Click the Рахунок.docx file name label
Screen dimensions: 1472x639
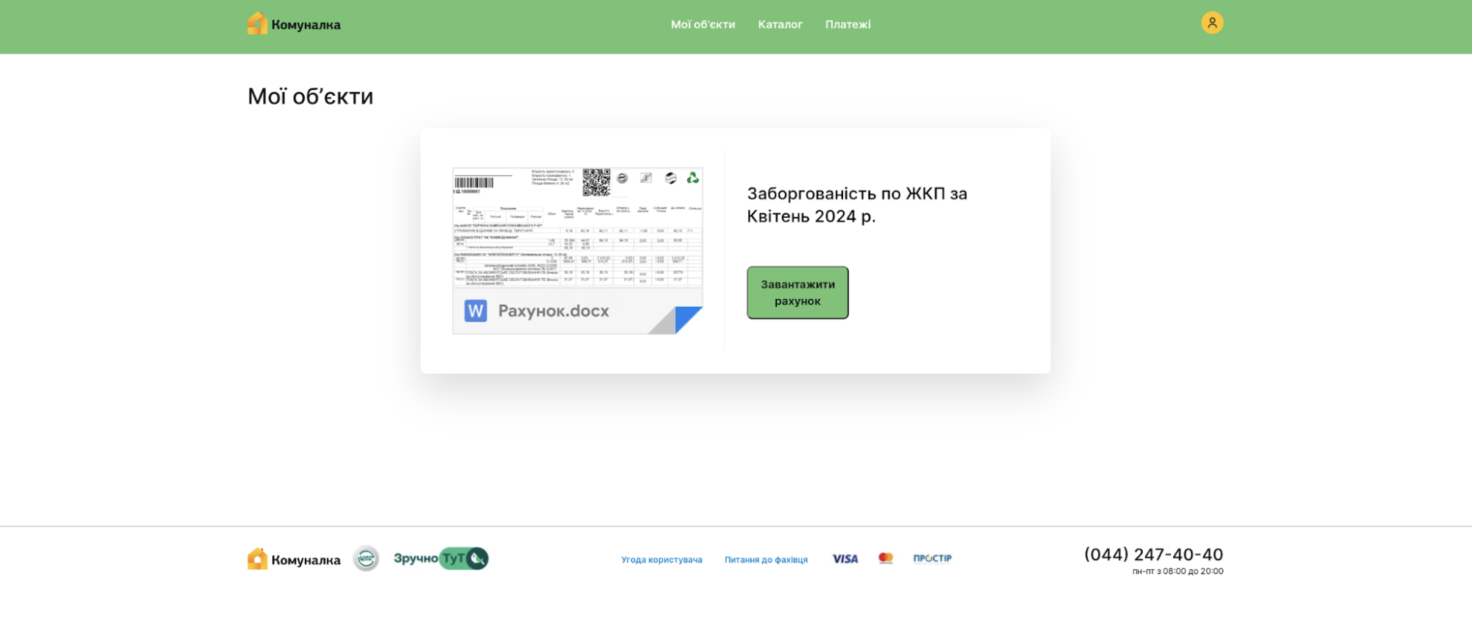click(553, 311)
